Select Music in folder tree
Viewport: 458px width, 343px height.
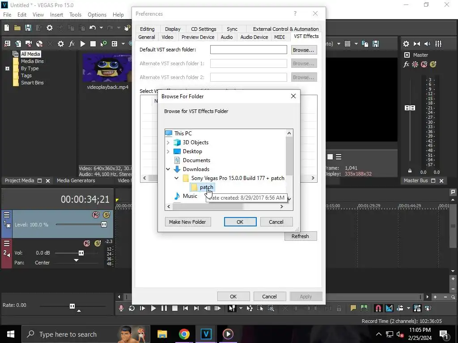[190, 196]
